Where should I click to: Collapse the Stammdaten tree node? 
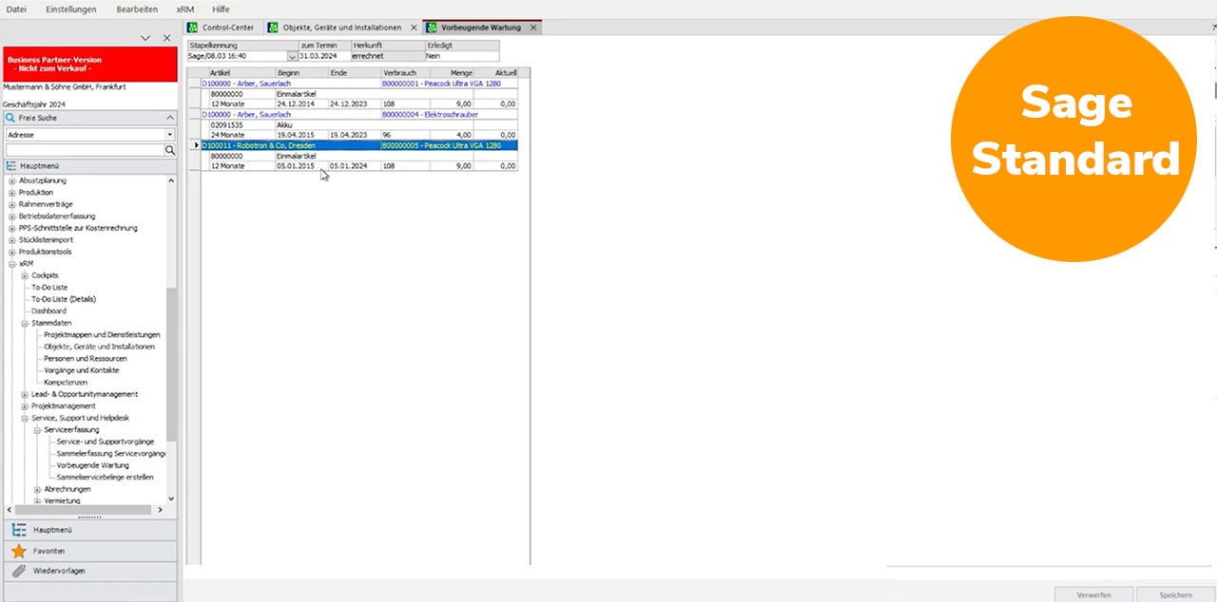pyautogui.click(x=25, y=323)
